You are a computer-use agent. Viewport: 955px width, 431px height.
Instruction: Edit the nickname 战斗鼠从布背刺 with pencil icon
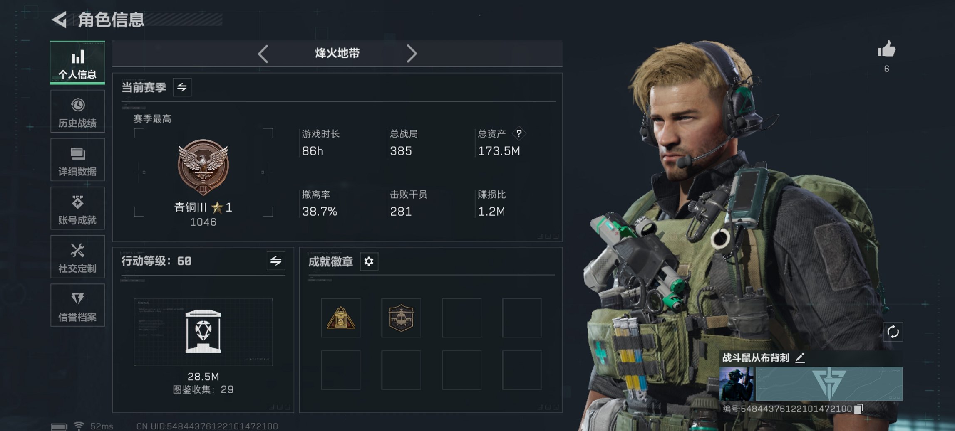coord(800,358)
